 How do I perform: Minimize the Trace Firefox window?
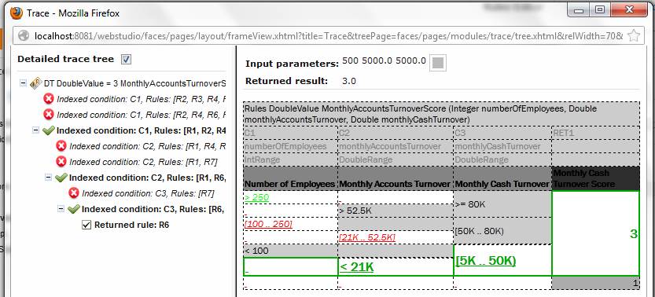(579, 9)
